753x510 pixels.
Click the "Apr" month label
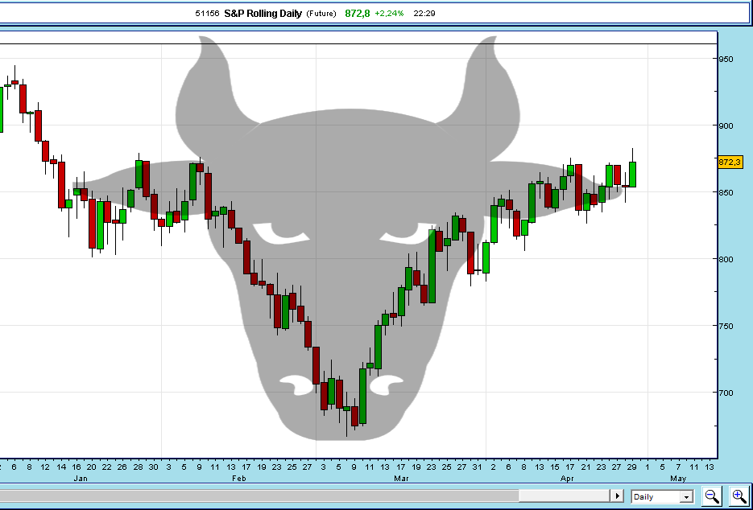[x=568, y=478]
